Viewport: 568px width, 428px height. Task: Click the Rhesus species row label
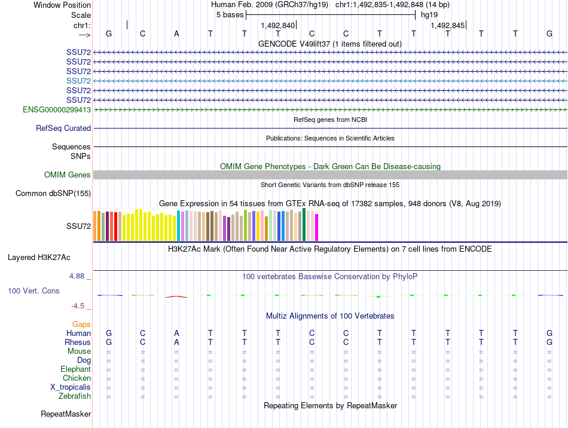tap(78, 343)
